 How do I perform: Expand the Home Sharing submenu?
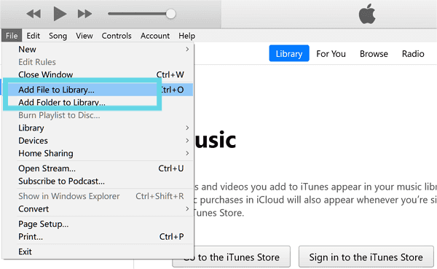98,153
